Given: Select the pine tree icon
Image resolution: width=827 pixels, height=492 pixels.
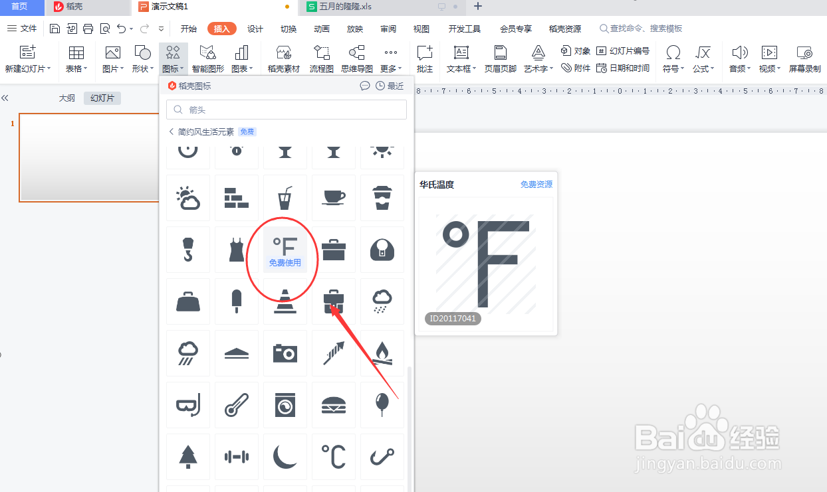Looking at the screenshot, I should coord(188,457).
